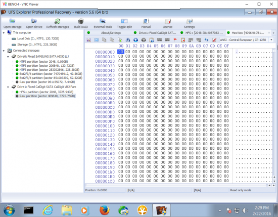The image size is (278, 217).
Task: Click offset label 00000100
Action: click(105, 126)
